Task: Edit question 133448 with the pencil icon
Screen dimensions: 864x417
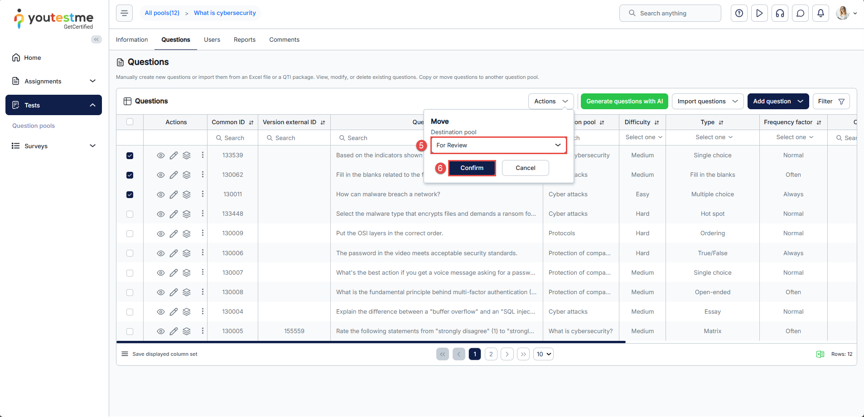Action: pos(174,214)
